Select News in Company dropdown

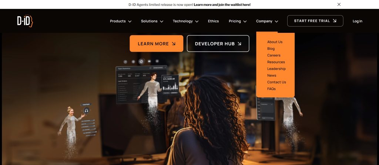pyautogui.click(x=272, y=75)
